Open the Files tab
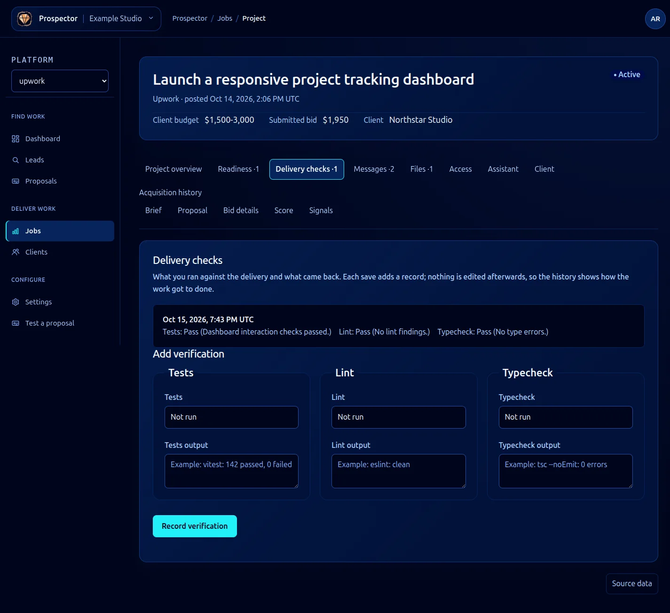The image size is (670, 613). (x=421, y=169)
